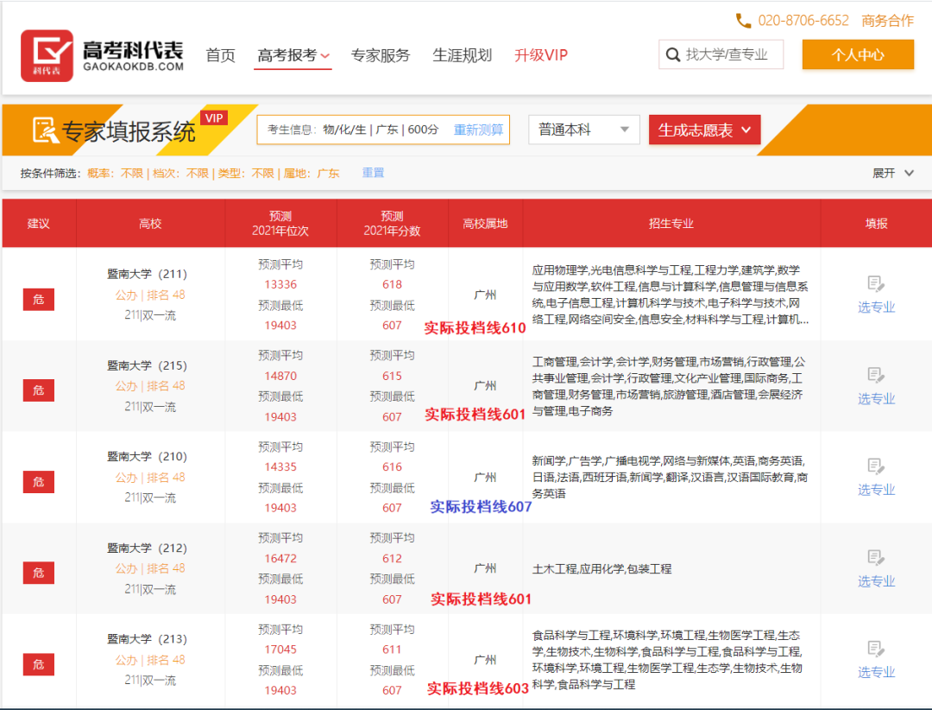Click predicted score 618
This screenshot has height=710, width=932.
tap(393, 284)
